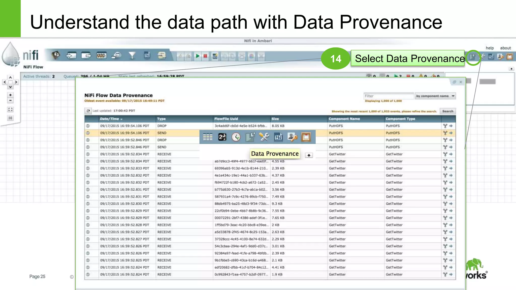Open Bulletin Board in top-right toolbar
This screenshot has width=516, height=290.
tap(509, 57)
